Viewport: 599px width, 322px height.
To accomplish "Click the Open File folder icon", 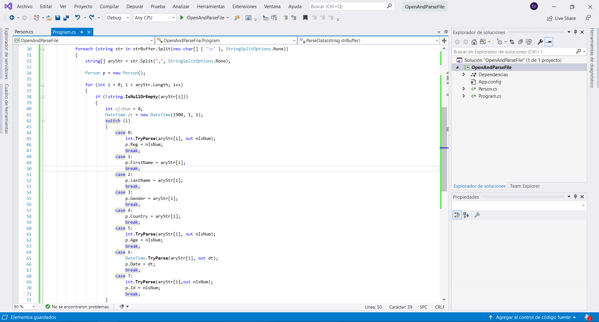I will pyautogui.click(x=49, y=18).
